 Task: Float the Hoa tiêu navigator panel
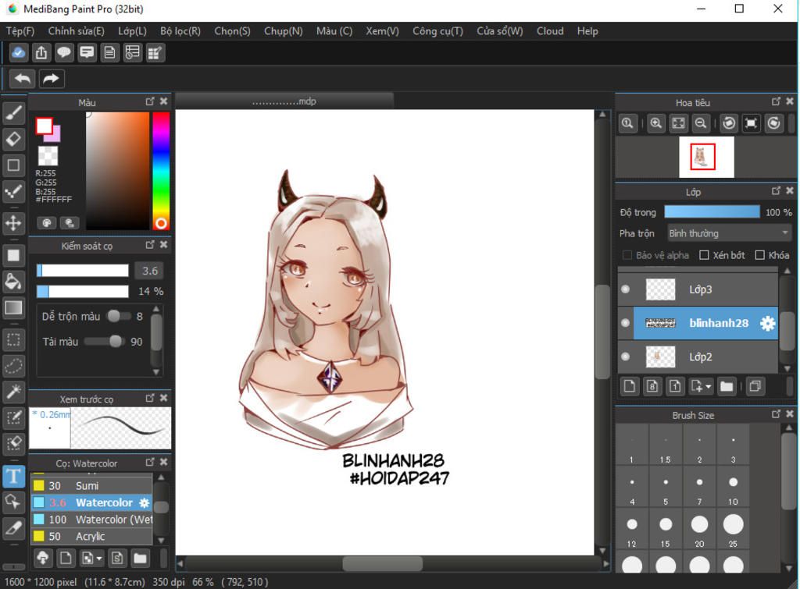click(x=776, y=101)
